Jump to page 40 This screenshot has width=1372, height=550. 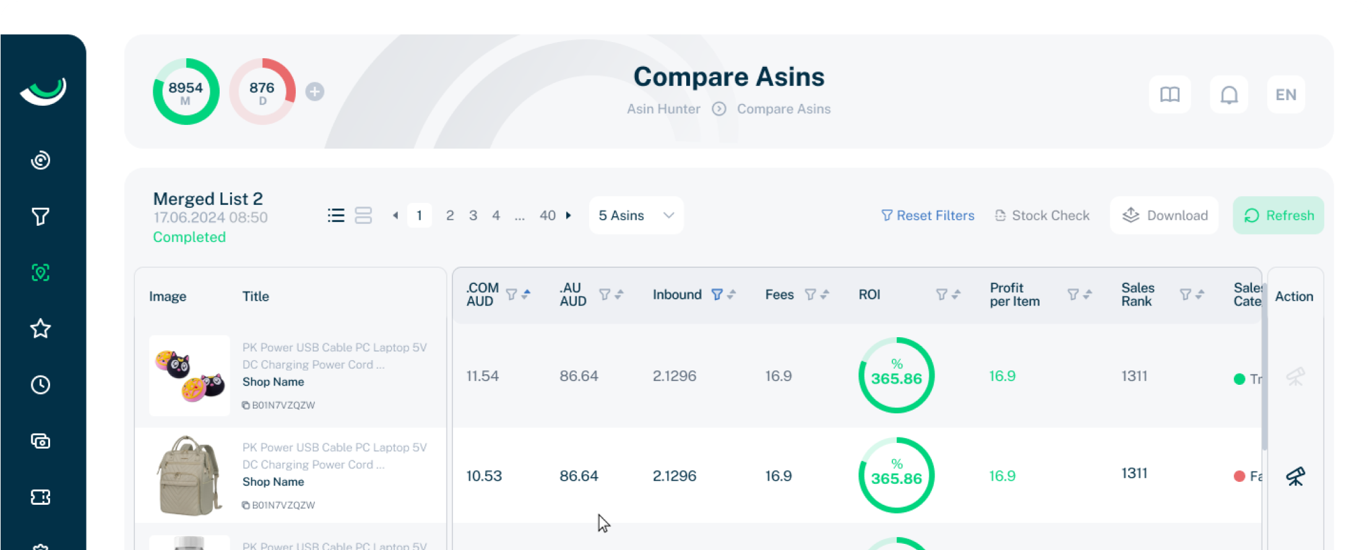(x=547, y=215)
